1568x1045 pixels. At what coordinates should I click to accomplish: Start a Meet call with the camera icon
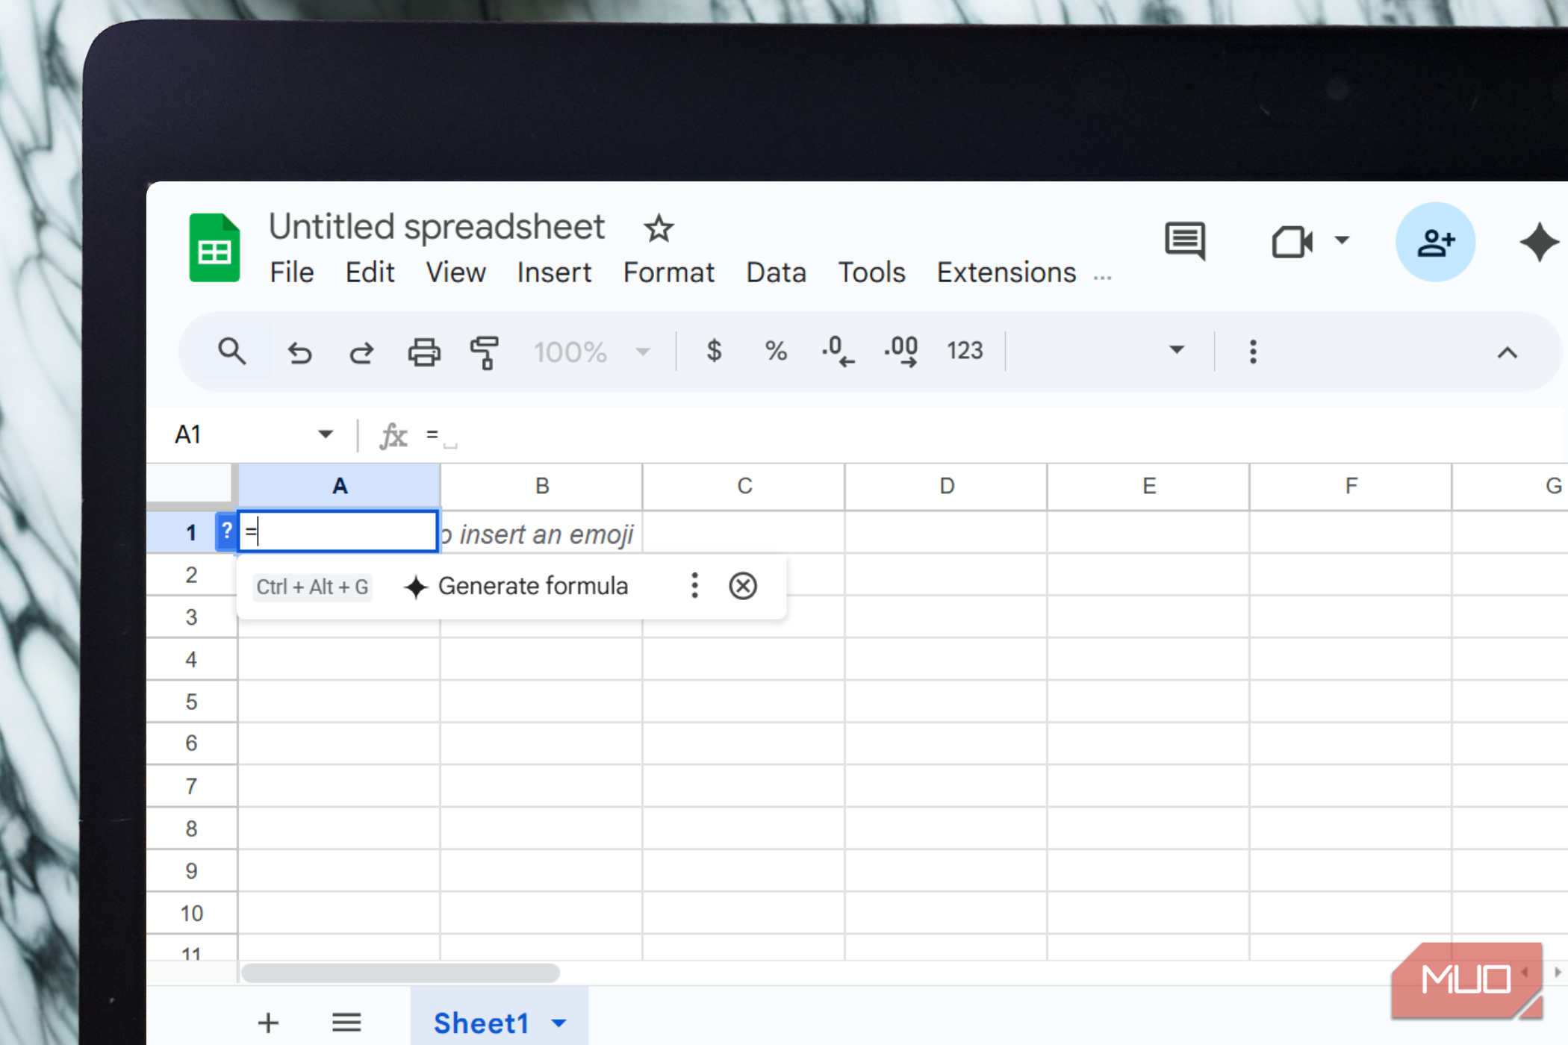1292,241
